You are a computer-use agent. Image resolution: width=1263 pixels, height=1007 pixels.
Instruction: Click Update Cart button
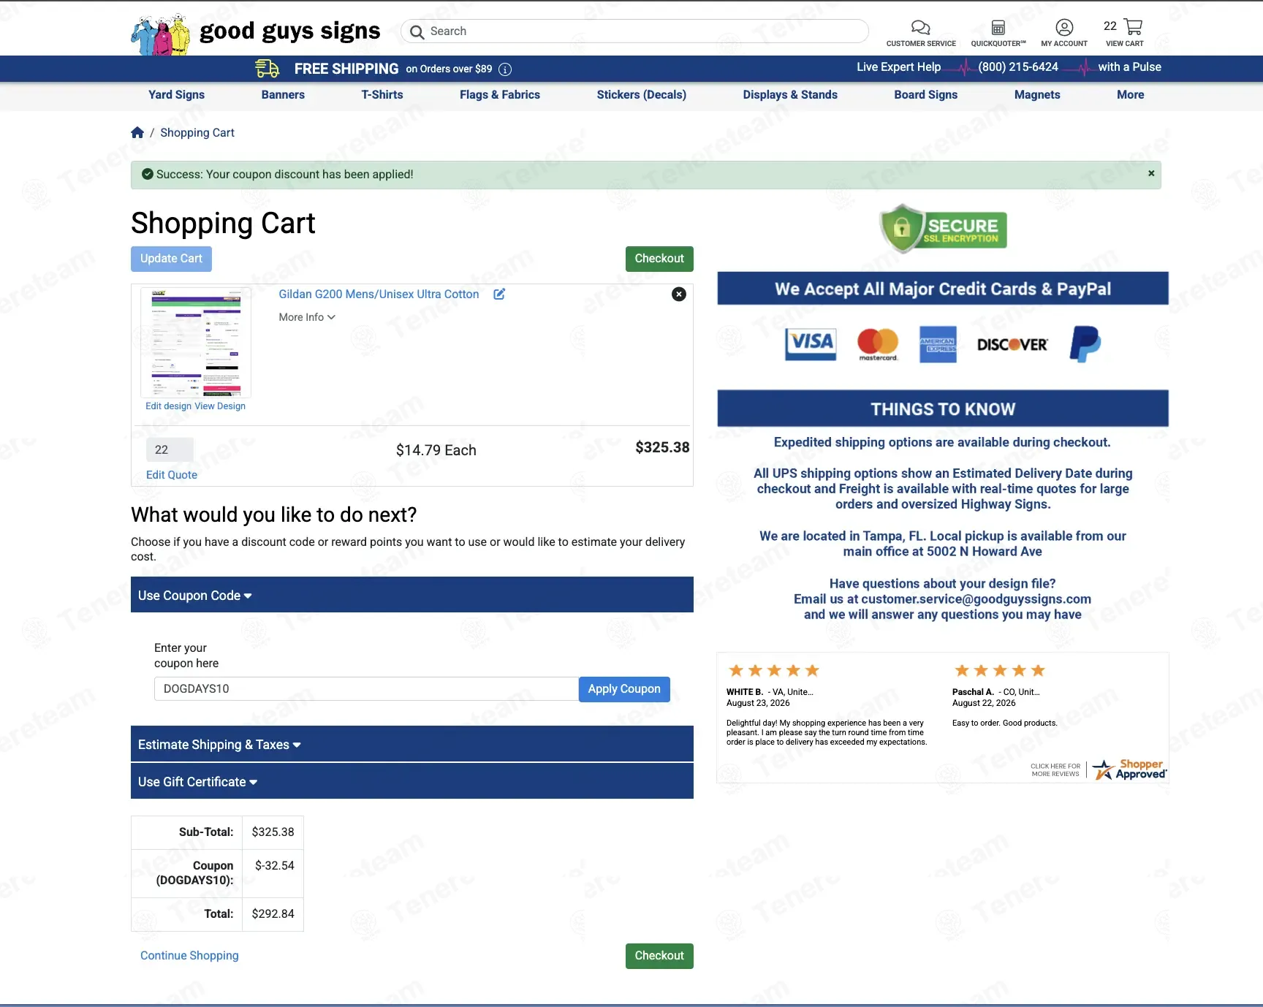pyautogui.click(x=171, y=259)
